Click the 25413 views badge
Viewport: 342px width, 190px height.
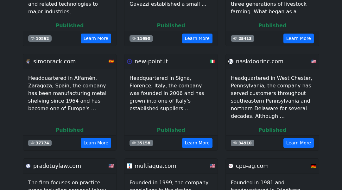[243, 38]
